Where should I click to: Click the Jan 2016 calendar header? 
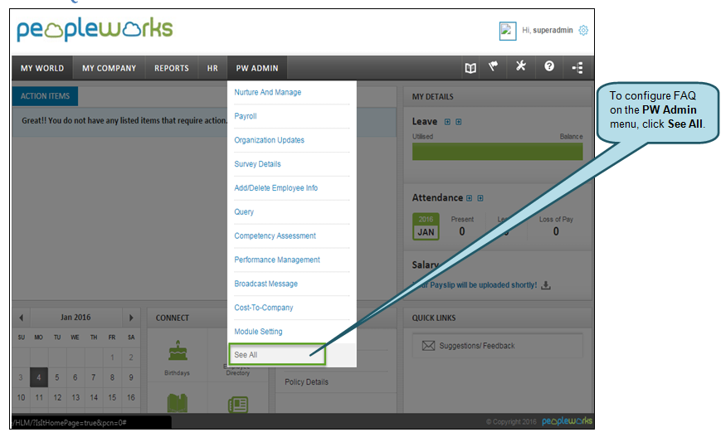[76, 318]
